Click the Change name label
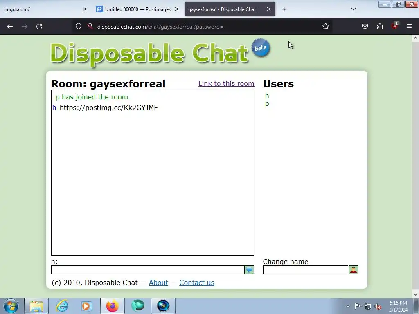Viewport: 419px width, 314px height. (x=286, y=262)
